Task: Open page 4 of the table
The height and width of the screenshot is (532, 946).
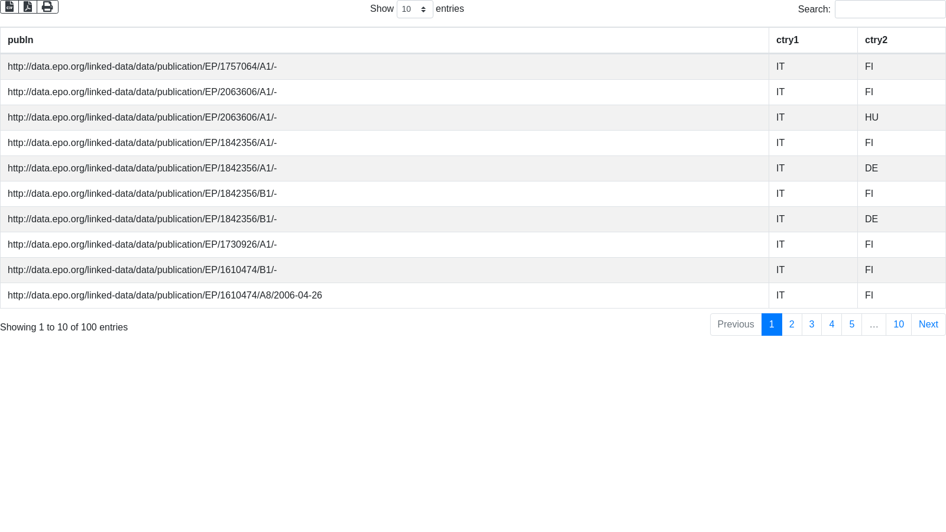Action: 831,325
